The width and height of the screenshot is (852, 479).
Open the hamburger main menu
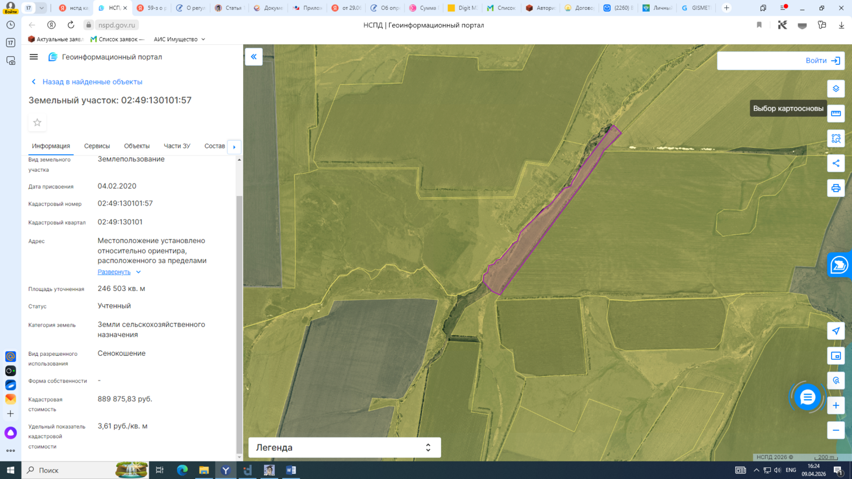point(34,57)
